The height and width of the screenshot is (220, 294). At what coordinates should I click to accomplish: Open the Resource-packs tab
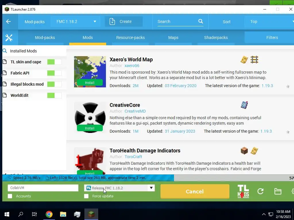pyautogui.click(x=131, y=38)
